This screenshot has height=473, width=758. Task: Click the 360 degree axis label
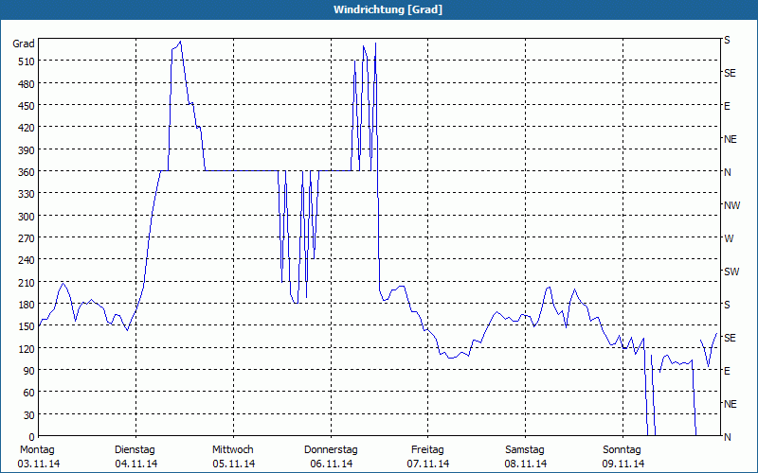pos(27,172)
